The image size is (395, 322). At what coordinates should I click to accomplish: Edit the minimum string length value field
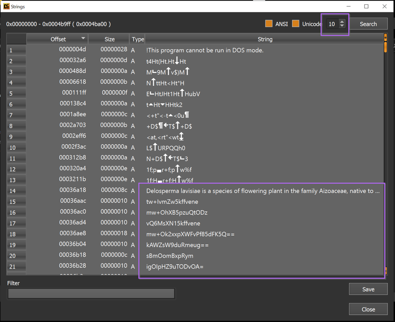click(332, 24)
